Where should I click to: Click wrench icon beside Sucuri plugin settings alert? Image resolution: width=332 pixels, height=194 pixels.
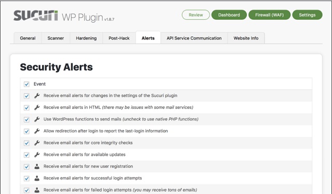[x=37, y=96]
